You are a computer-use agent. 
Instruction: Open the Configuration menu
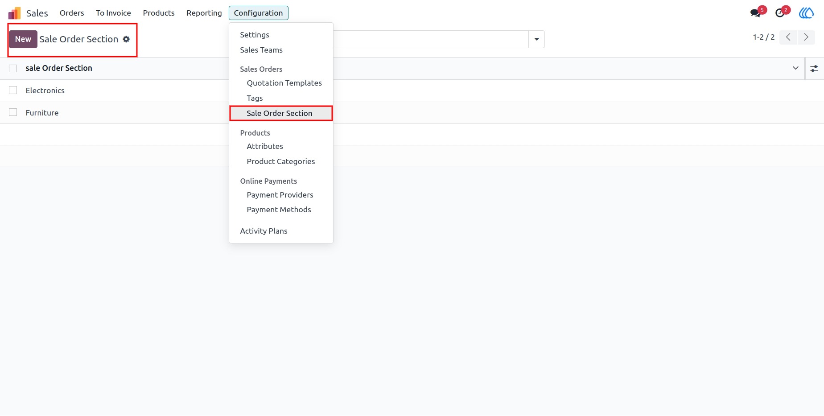(x=258, y=13)
